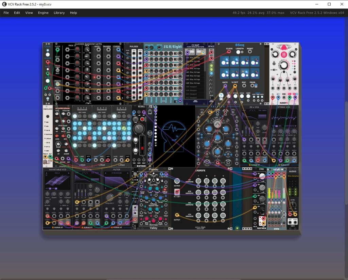Click the CV-MAP mapping list scrollbar
This screenshot has height=280, width=348.
(x=205, y=64)
